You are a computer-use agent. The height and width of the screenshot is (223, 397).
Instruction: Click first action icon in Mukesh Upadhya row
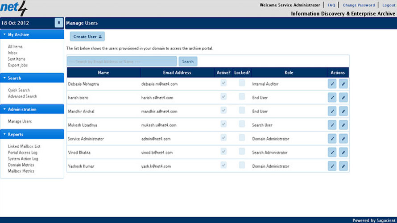point(332,125)
